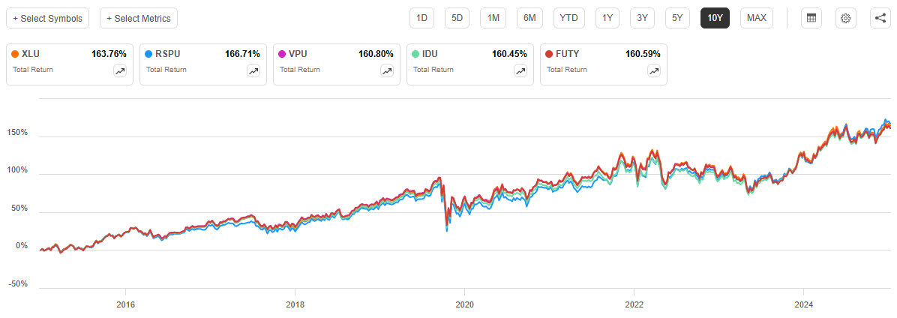
Task: Click the 2020 label on time axis
Action: pyautogui.click(x=465, y=305)
